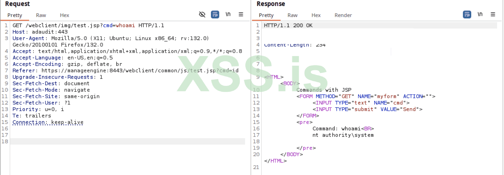Toggle word wrap icon in Request panel
The image size is (504, 175).
coord(215,14)
